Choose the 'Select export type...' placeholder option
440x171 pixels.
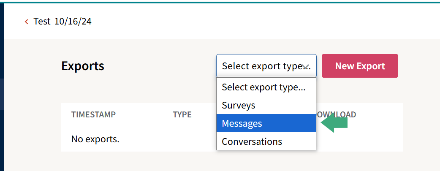coord(263,87)
